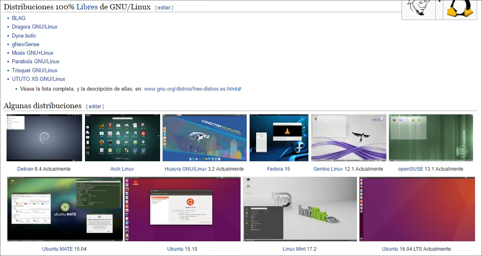Screen dimensions: 482x256
Task: View the Gentoo Linux screenshot thumbnail
Action: (x=348, y=138)
